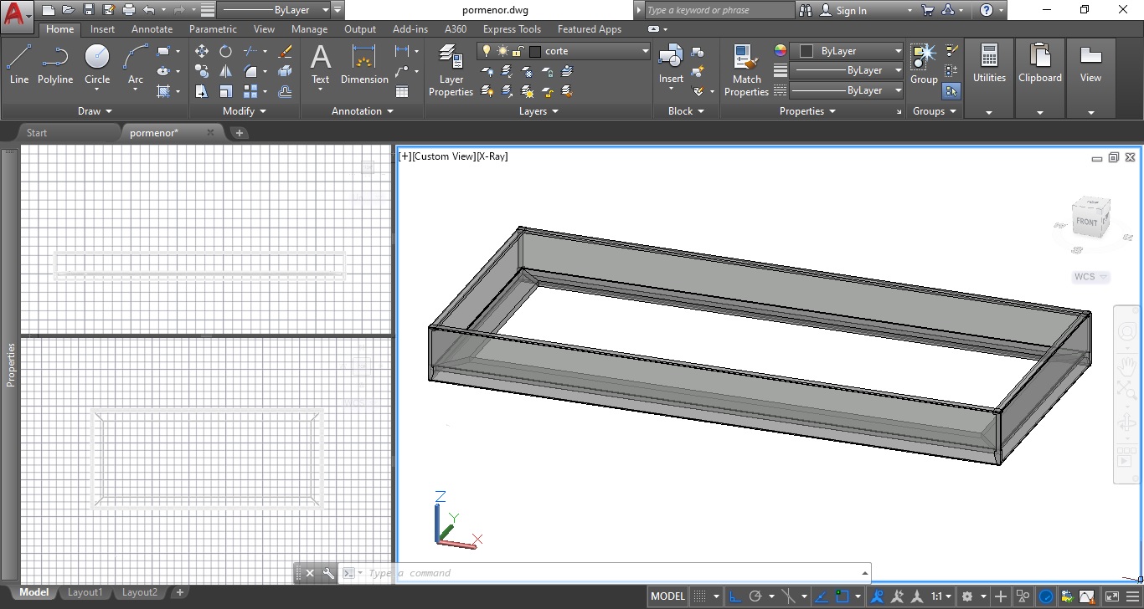1144x609 pixels.
Task: Click the Custom View viewport label
Action: point(443,156)
